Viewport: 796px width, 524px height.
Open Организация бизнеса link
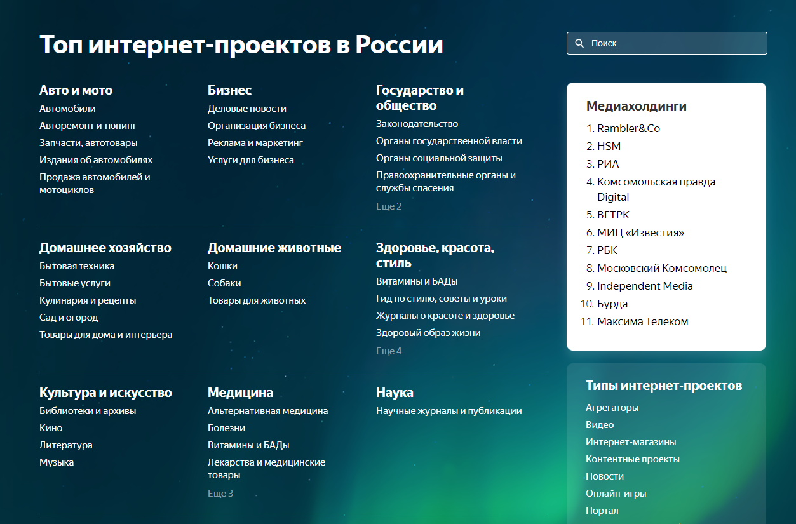coord(257,126)
